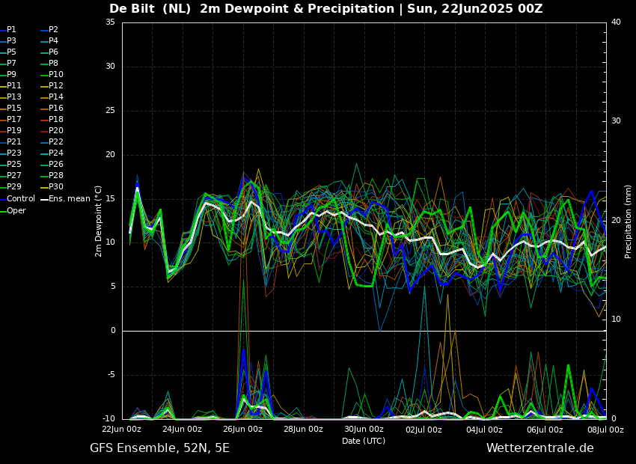Select legend entry P24
This screenshot has width=636, height=464.
tap(52, 153)
